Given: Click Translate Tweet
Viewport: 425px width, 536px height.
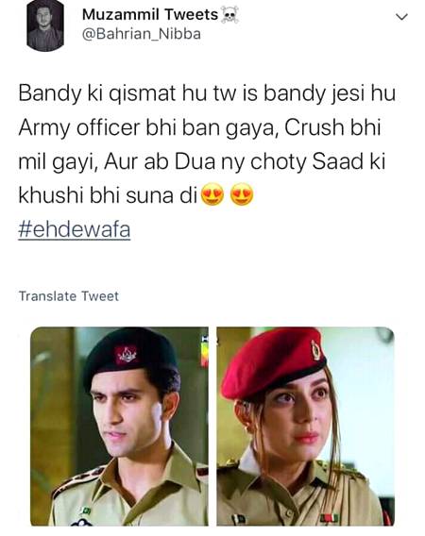Looking at the screenshot, I should pos(69,296).
